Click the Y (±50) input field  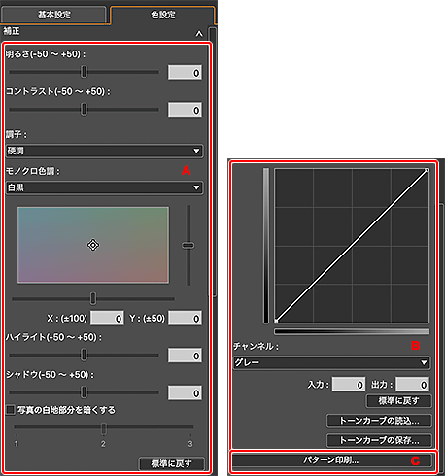coord(186,319)
